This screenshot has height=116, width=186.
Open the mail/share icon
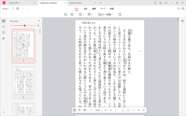(x=183, y=9)
